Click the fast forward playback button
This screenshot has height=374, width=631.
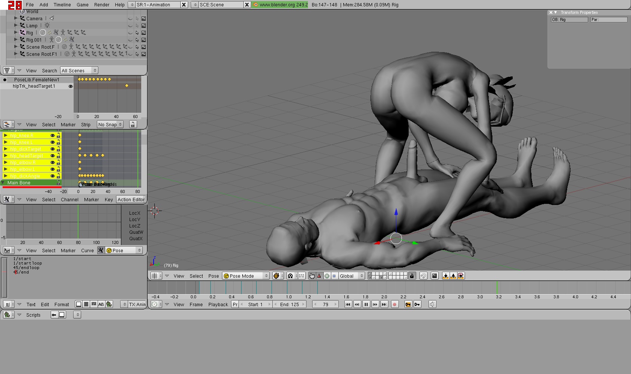tap(375, 304)
